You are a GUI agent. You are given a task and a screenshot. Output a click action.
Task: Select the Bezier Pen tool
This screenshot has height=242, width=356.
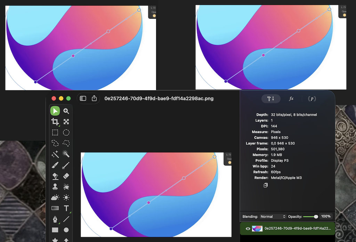pos(55,219)
